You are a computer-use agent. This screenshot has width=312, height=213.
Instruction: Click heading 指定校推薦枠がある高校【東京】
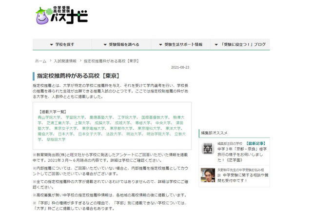pyautogui.click(x=79, y=76)
